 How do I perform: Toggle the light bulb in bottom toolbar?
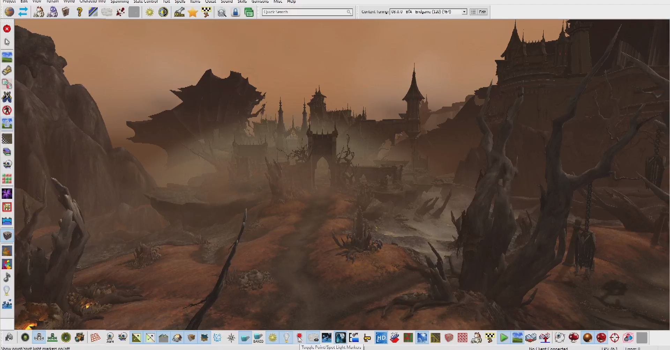click(x=286, y=337)
